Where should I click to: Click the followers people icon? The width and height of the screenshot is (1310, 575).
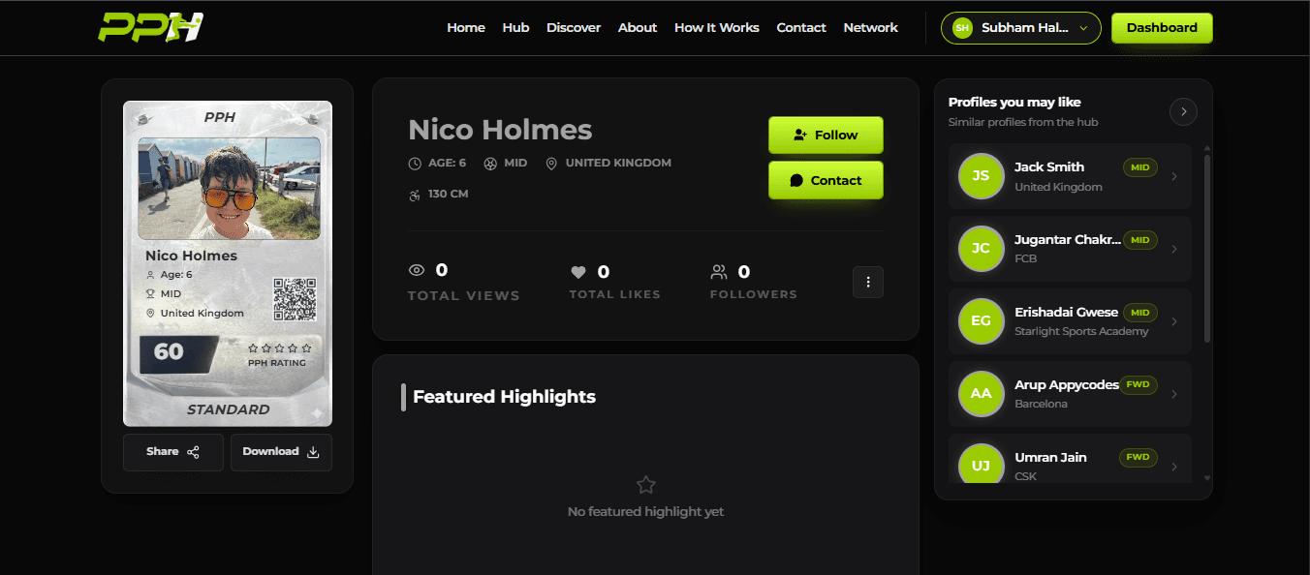click(719, 272)
